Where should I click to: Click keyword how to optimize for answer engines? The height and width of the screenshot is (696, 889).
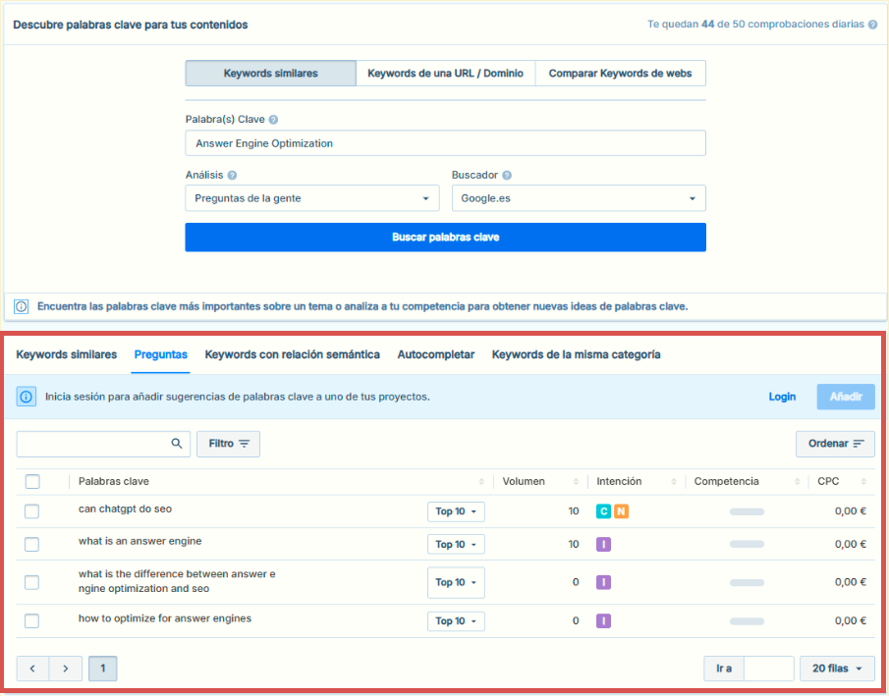[x=165, y=618]
